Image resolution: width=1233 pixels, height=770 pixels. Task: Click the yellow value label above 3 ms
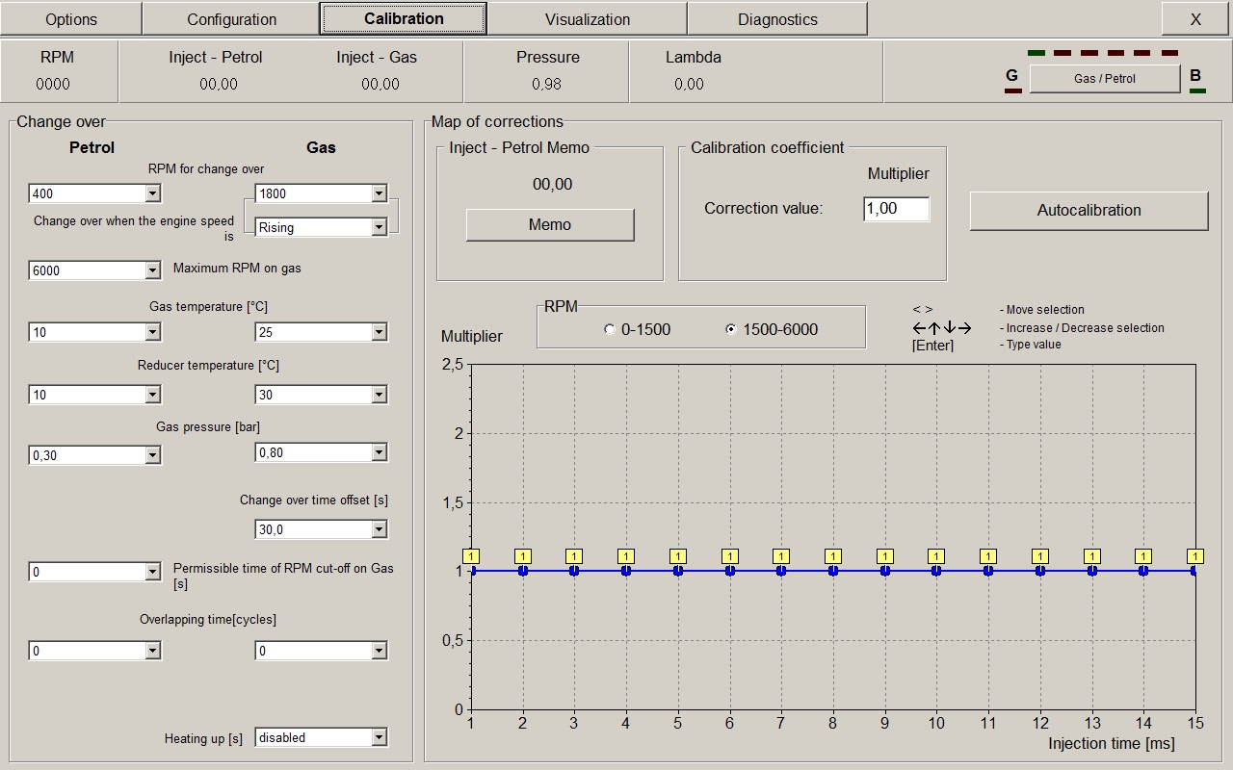574,556
